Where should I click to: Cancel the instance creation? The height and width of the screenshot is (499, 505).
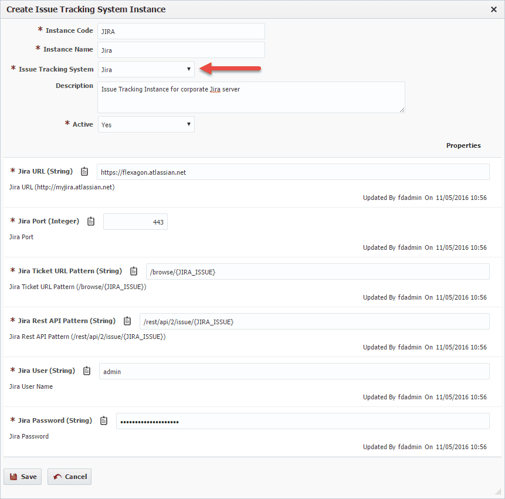[70, 477]
